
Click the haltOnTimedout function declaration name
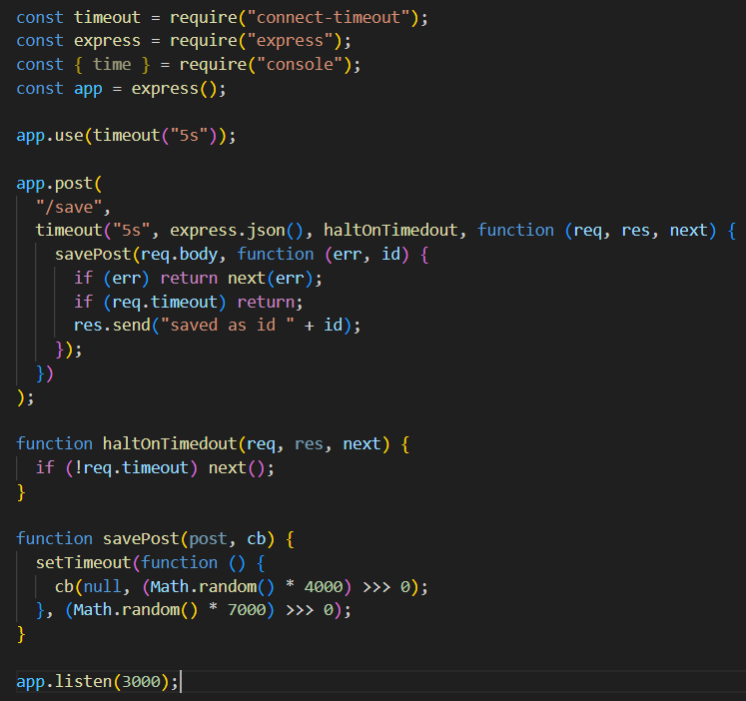coord(170,444)
